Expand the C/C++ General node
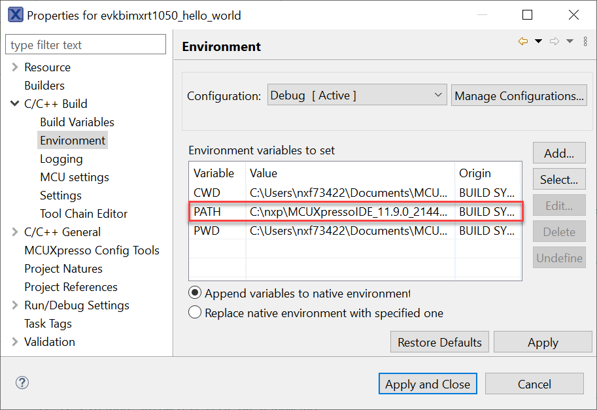The image size is (597, 410). click(14, 232)
